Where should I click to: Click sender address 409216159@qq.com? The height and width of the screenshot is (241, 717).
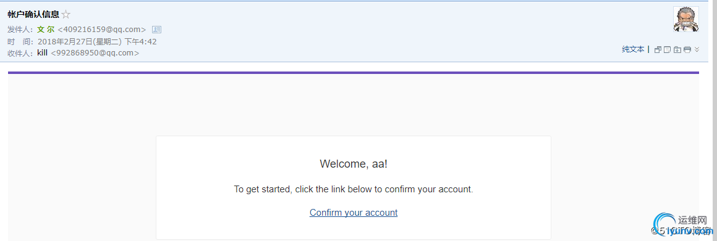102,30
